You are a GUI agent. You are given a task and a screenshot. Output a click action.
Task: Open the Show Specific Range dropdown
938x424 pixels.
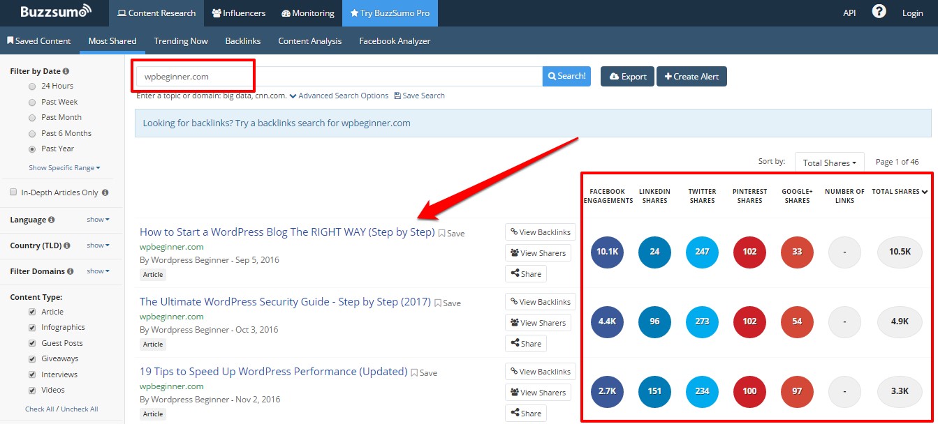tap(64, 168)
